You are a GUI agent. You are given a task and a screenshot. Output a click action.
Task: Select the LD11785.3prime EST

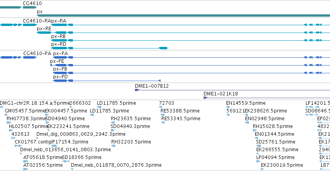[x=92, y=115]
